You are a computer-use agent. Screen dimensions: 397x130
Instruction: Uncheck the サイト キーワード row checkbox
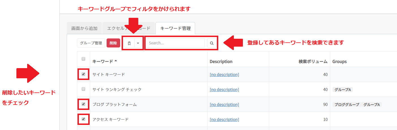pyautogui.click(x=83, y=74)
